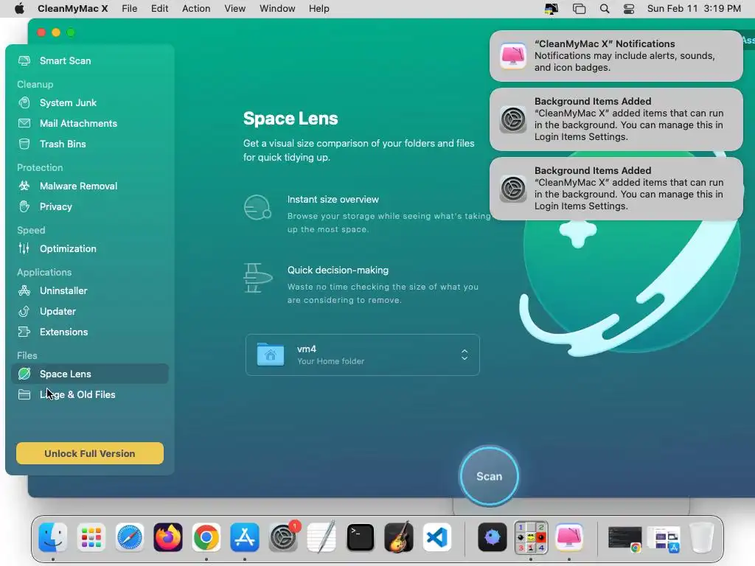Image resolution: width=755 pixels, height=566 pixels.
Task: Open Firefox from the Dock
Action: (168, 537)
